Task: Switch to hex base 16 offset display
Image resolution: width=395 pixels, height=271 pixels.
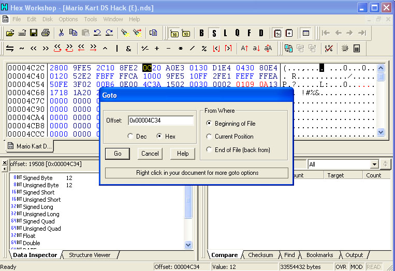Action: coord(174,33)
